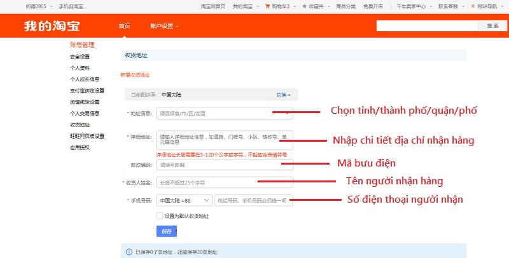Expand the arrow next to username 何德2805
Screen dimensions: 509x258
(52, 6)
